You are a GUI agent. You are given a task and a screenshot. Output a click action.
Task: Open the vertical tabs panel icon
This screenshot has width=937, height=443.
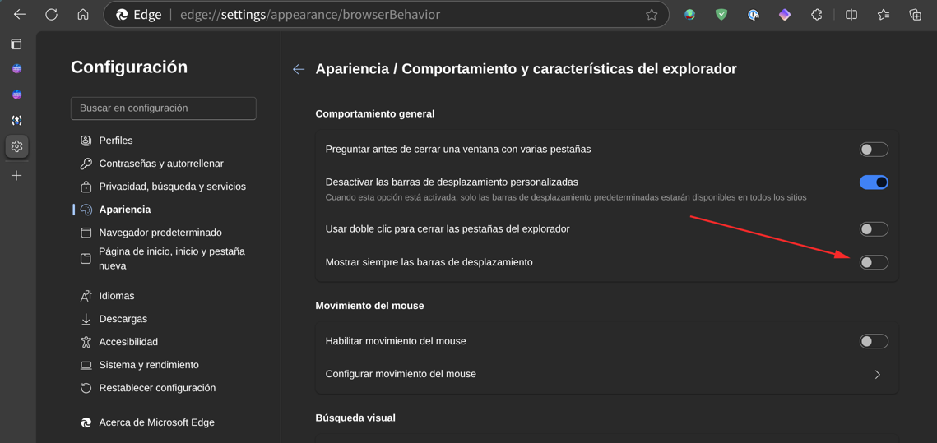[16, 44]
